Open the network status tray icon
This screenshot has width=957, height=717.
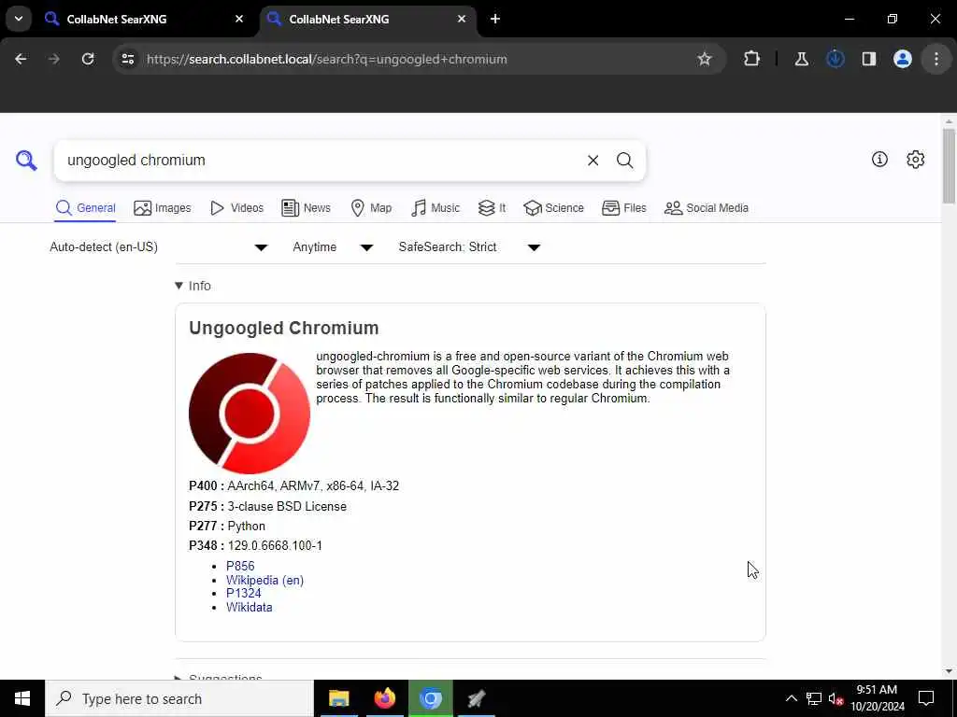[x=814, y=698]
